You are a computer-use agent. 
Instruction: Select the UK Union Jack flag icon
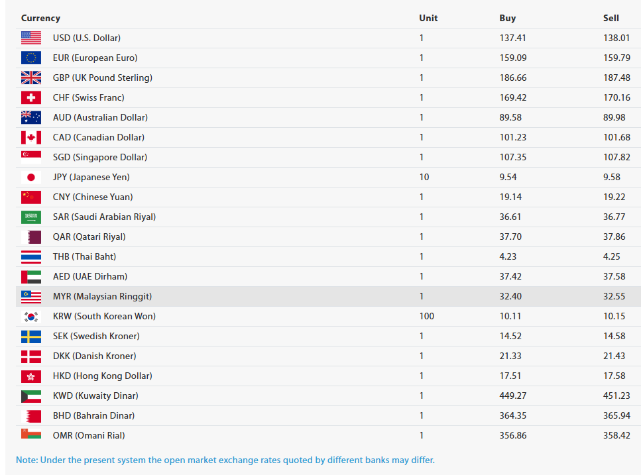coord(31,78)
